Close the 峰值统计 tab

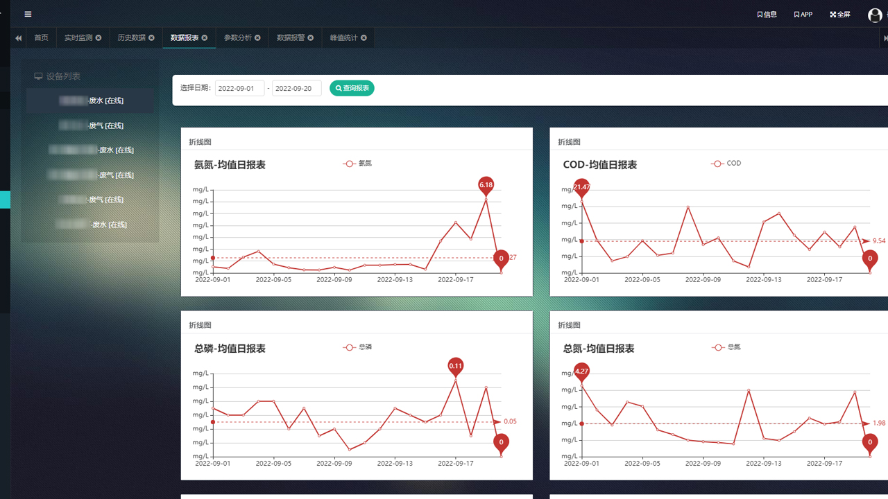coord(364,38)
